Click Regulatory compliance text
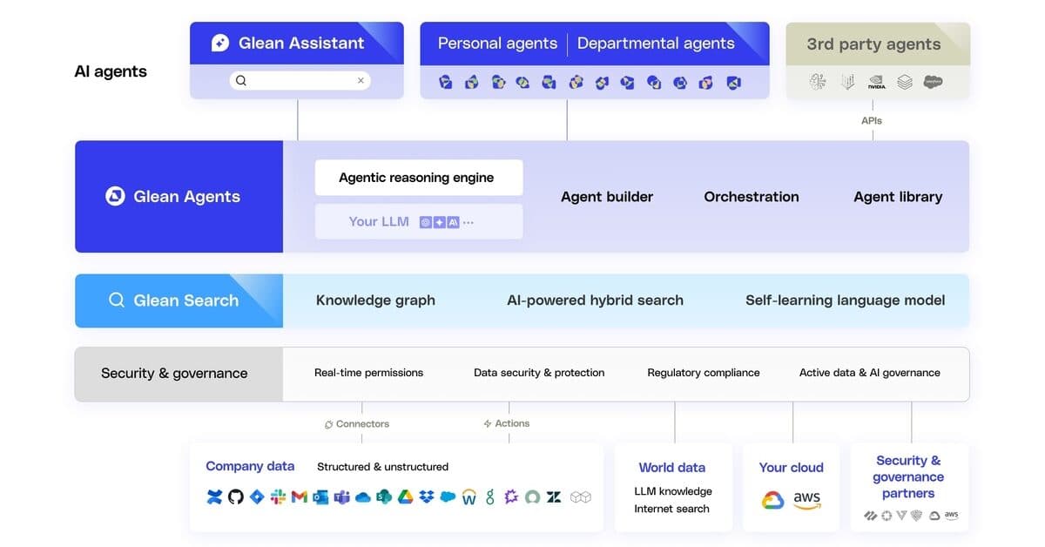The height and width of the screenshot is (547, 1045). coord(704,373)
